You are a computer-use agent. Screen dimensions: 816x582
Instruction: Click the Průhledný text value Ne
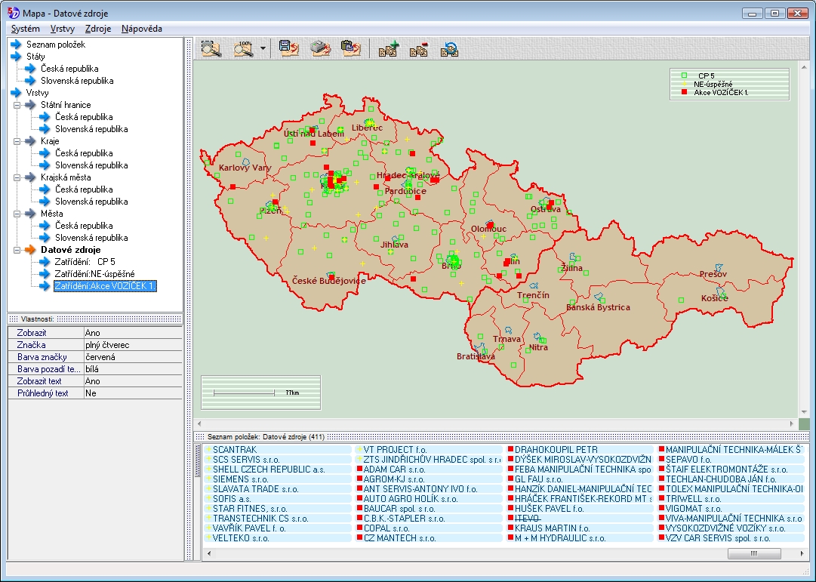(x=133, y=393)
